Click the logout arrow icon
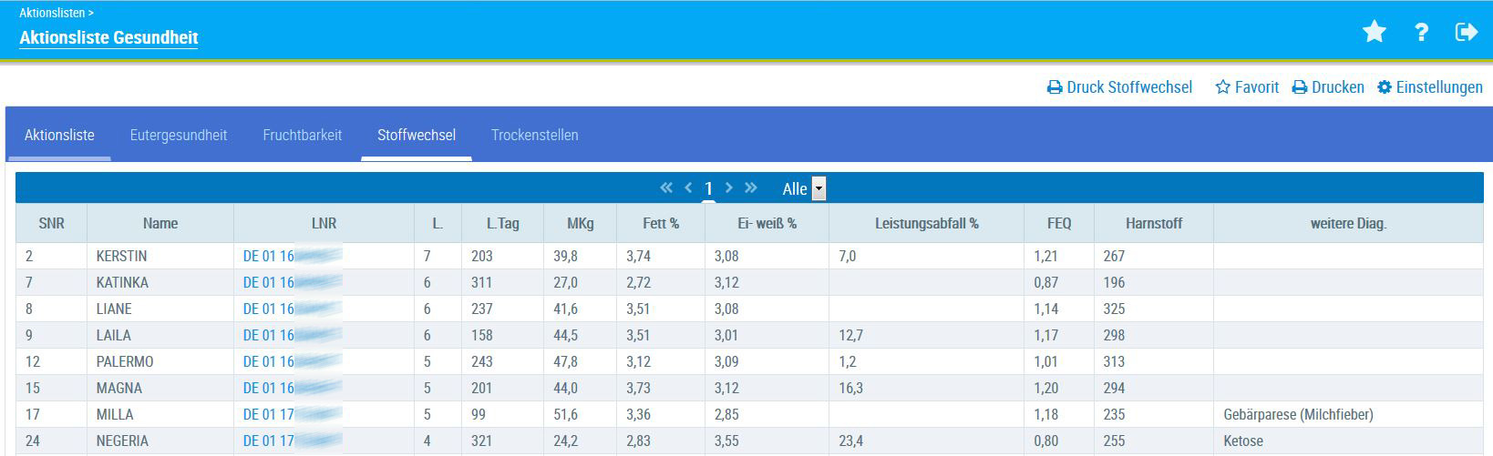The width and height of the screenshot is (1493, 456). (1466, 33)
